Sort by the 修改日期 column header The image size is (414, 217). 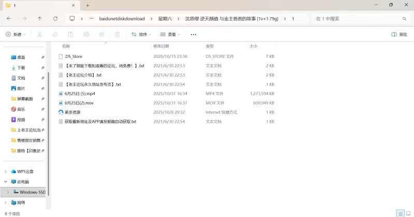point(161,46)
